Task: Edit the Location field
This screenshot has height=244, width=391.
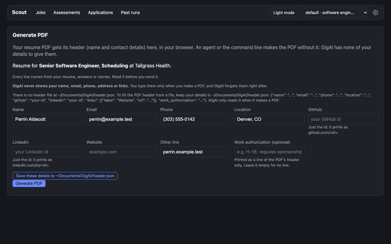Action: tap(269, 119)
